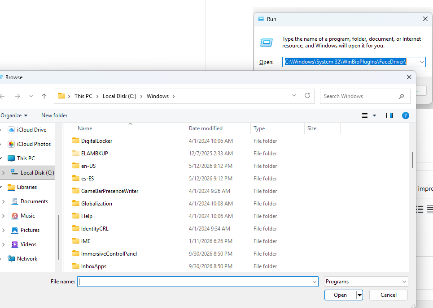Click the GameBarPresenceWriter folder icon
This screenshot has height=308, width=433.
76,191
